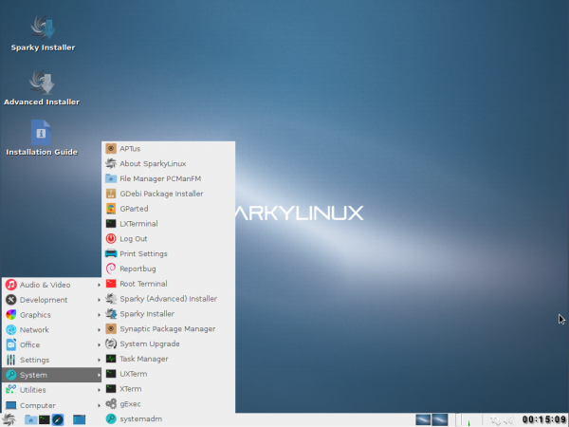569x427 pixels.
Task: Open the Installation Guide desktop file
Action: pos(42,138)
